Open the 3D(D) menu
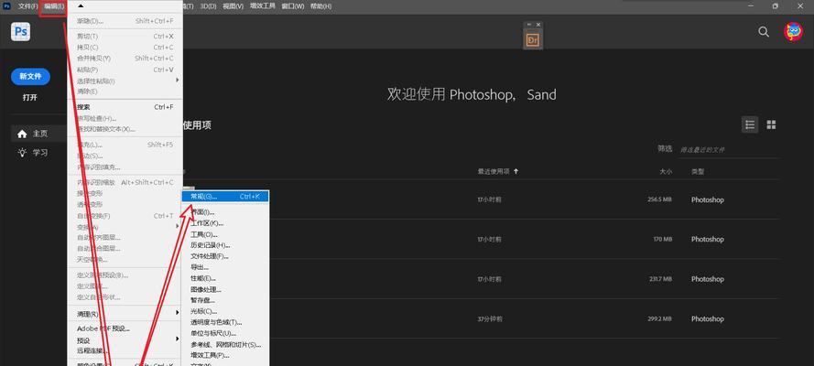Screen dimensions: 814x366 click(x=208, y=6)
